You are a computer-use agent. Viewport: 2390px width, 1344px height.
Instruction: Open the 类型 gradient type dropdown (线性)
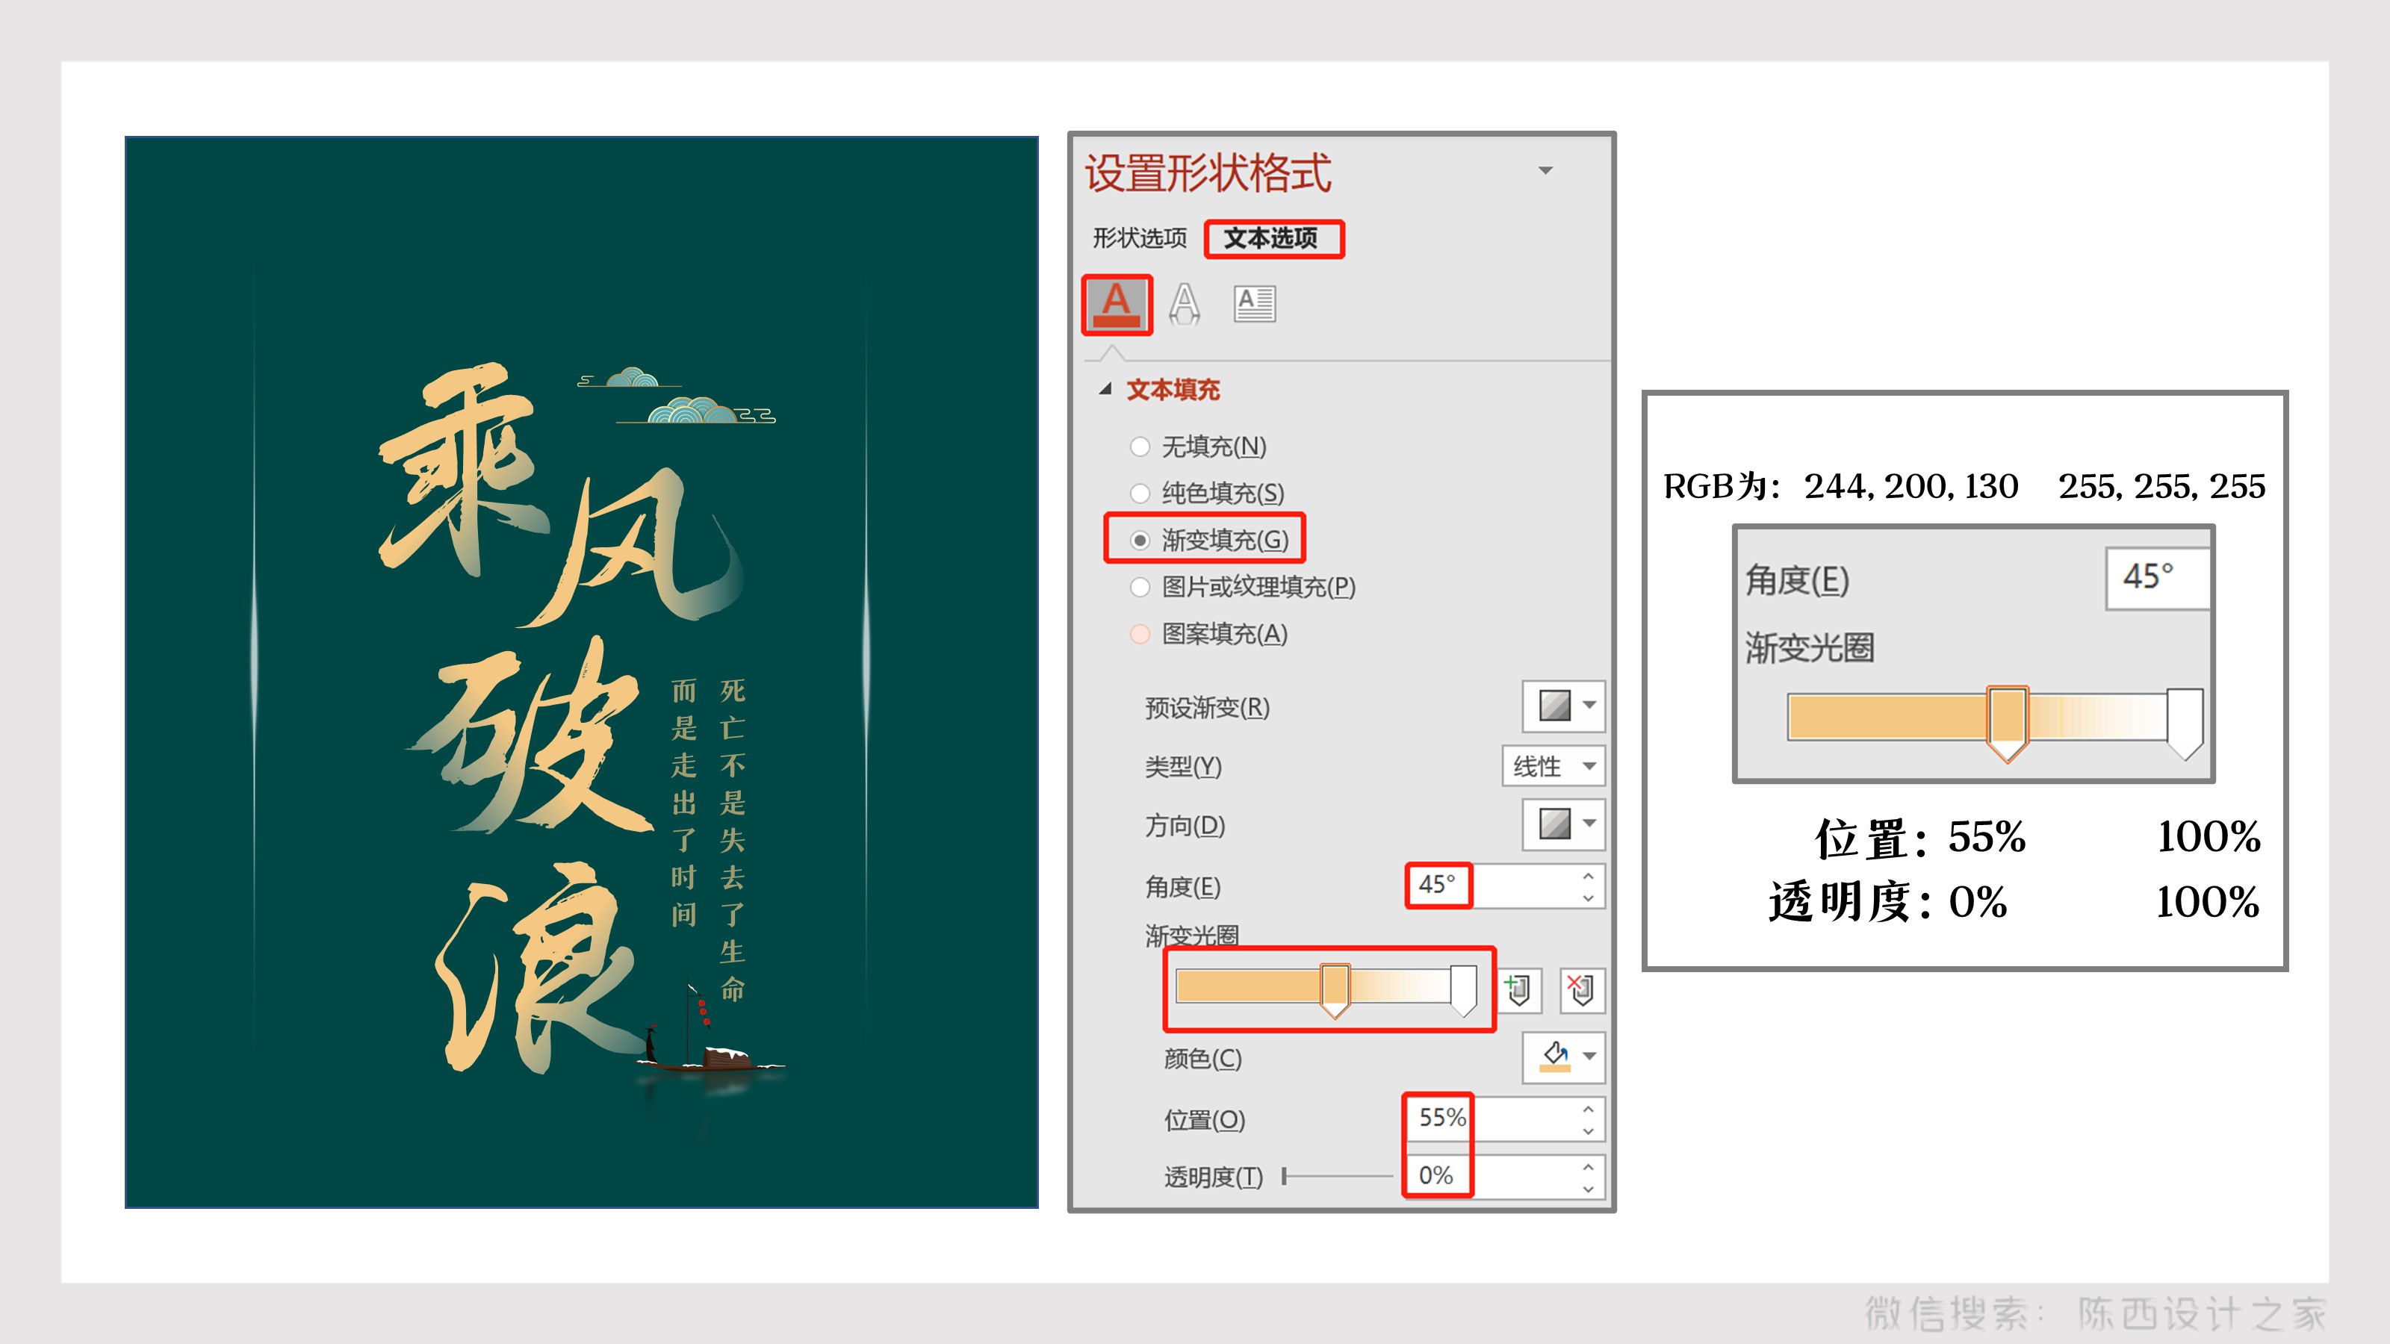click(x=1553, y=766)
